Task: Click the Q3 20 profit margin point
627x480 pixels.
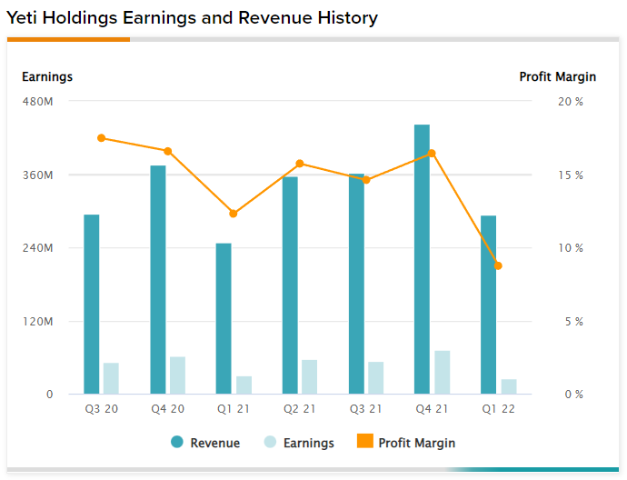Action: [x=102, y=138]
